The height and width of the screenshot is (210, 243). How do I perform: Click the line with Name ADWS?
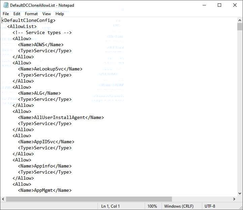click(x=41, y=45)
